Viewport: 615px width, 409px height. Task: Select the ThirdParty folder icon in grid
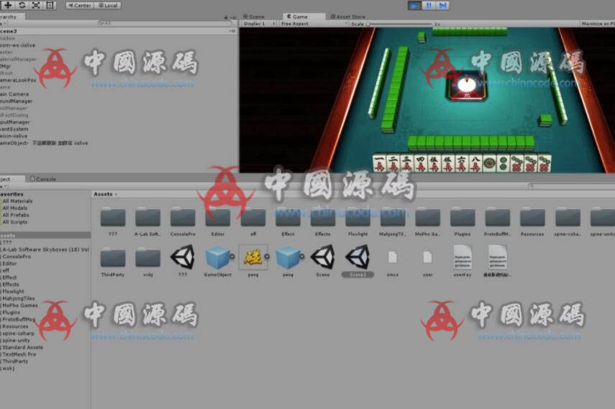pos(112,258)
